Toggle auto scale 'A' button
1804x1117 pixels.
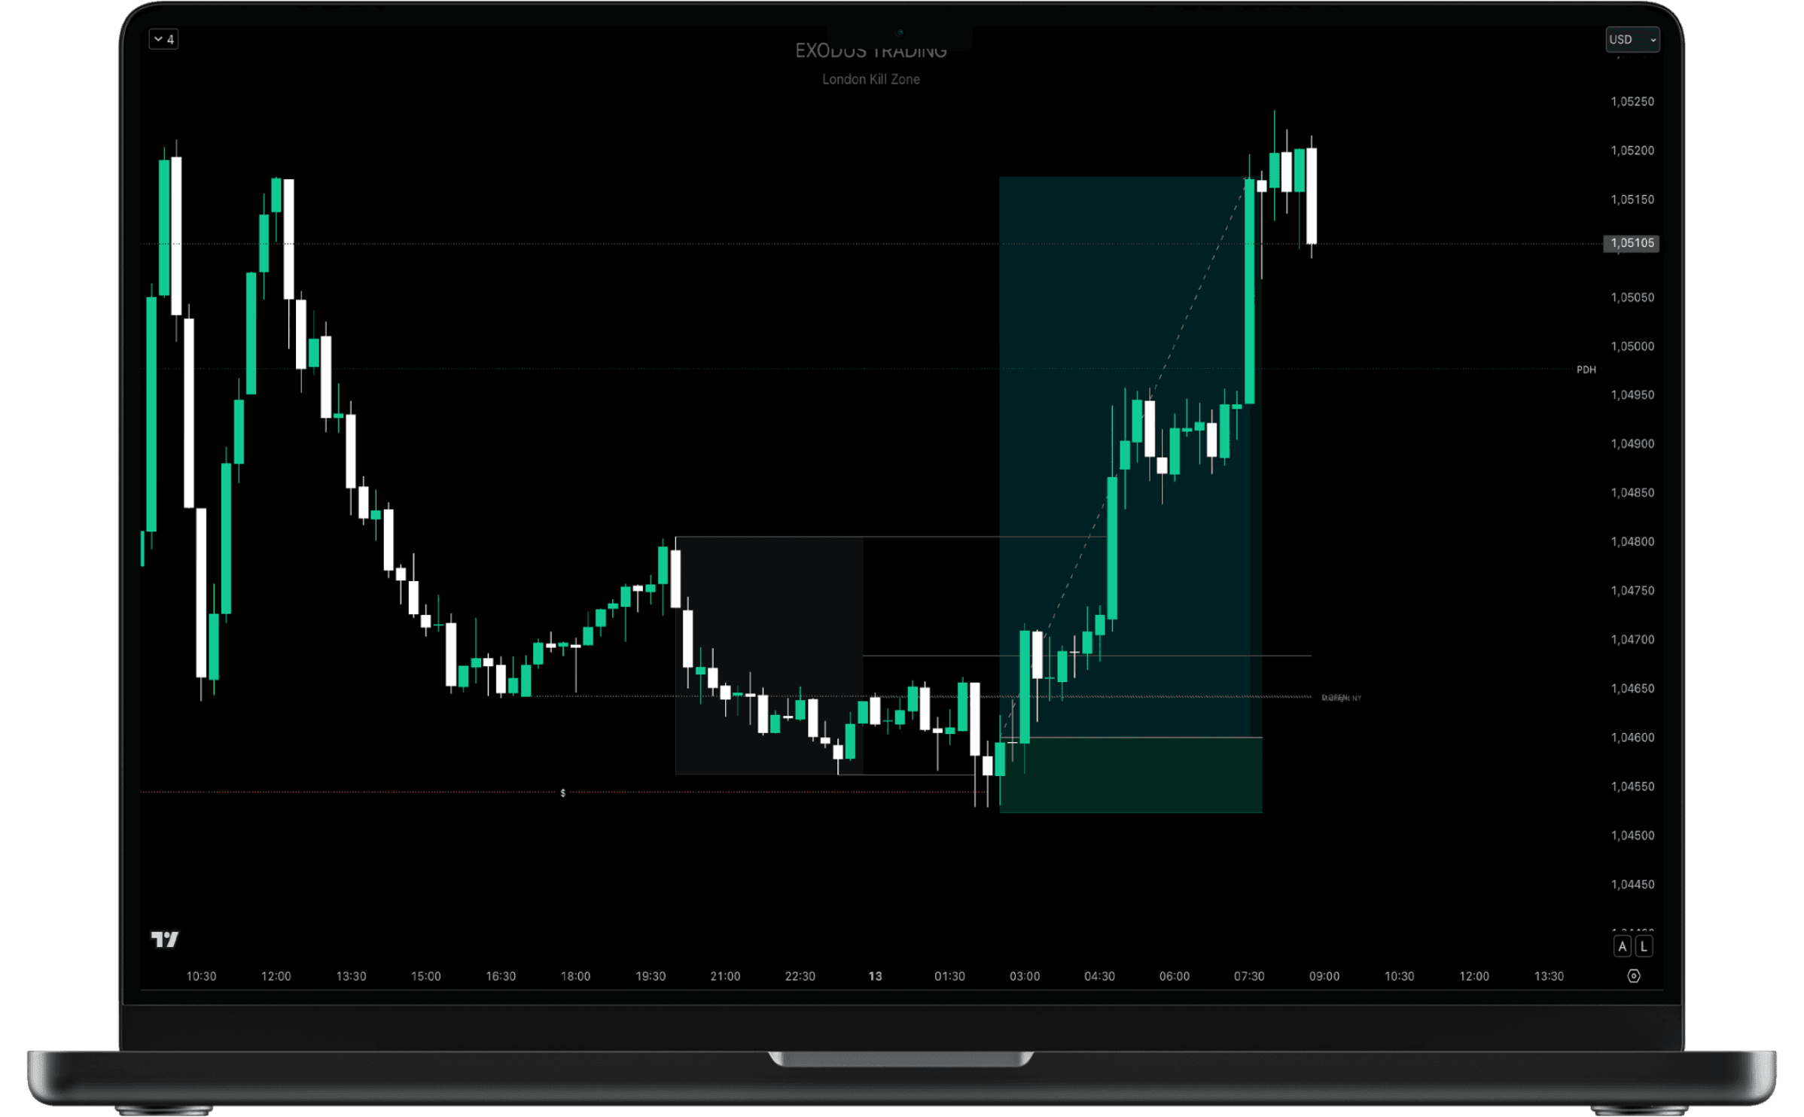tap(1622, 946)
